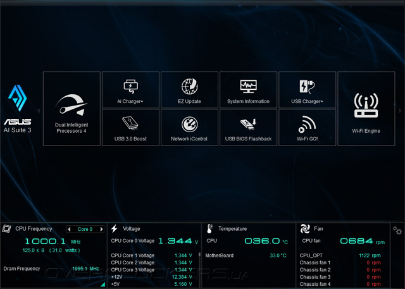
Task: Select the previous CPU core arrow
Action: point(69,229)
